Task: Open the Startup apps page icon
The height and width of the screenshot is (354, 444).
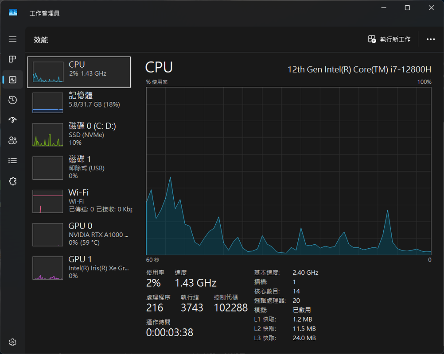Action: click(12, 120)
